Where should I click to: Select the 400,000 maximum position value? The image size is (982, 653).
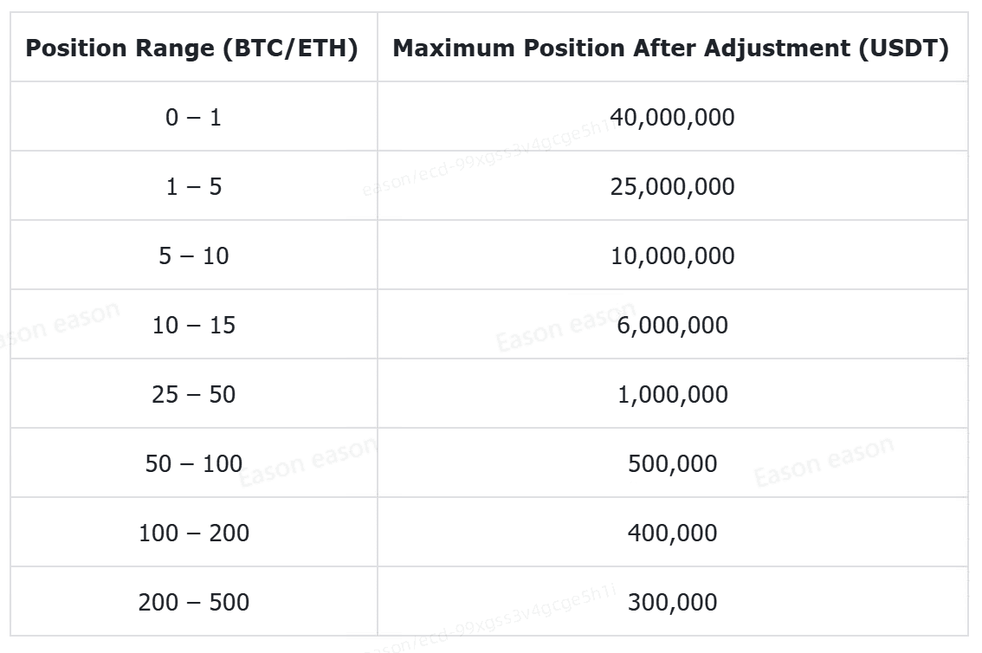(x=672, y=533)
